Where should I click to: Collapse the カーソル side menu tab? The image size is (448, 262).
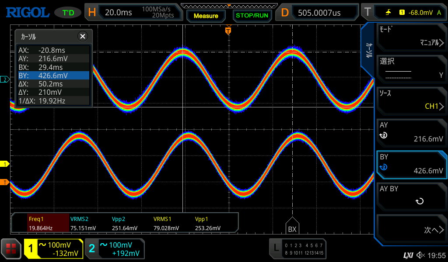click(368, 50)
